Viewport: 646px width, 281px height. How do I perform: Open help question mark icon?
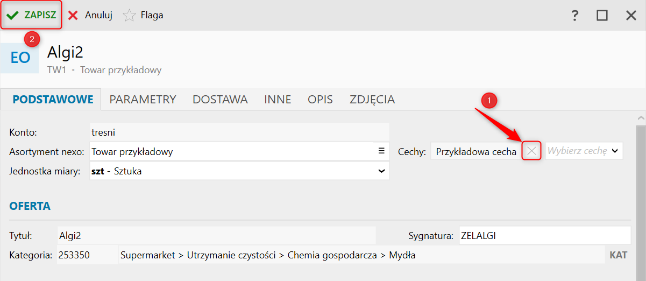575,16
